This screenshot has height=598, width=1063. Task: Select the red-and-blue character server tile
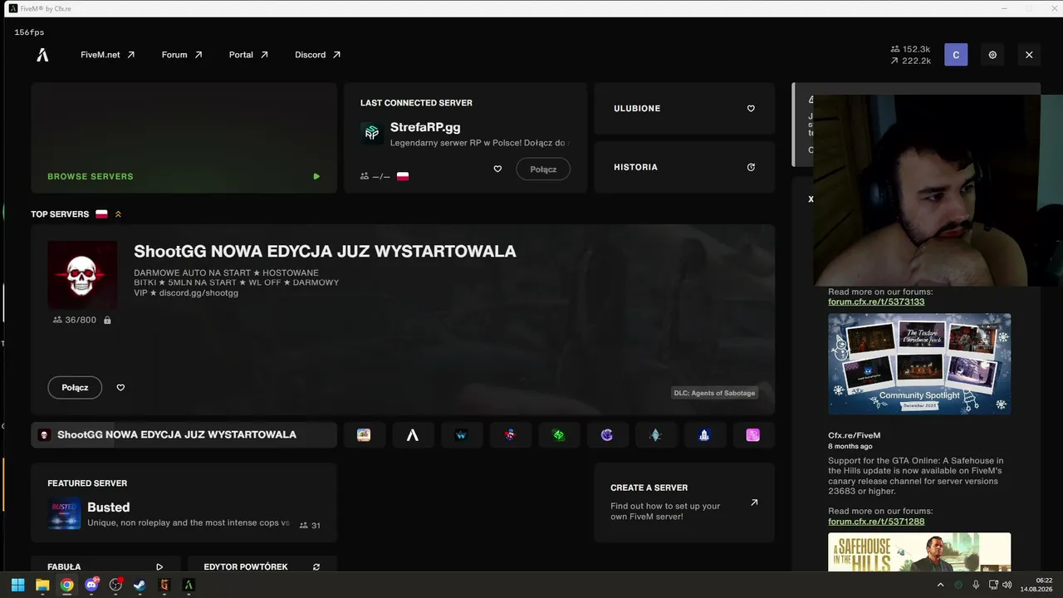tap(510, 434)
